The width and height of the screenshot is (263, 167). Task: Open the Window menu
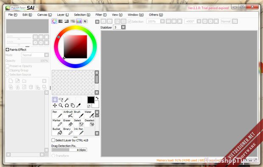[136, 15]
